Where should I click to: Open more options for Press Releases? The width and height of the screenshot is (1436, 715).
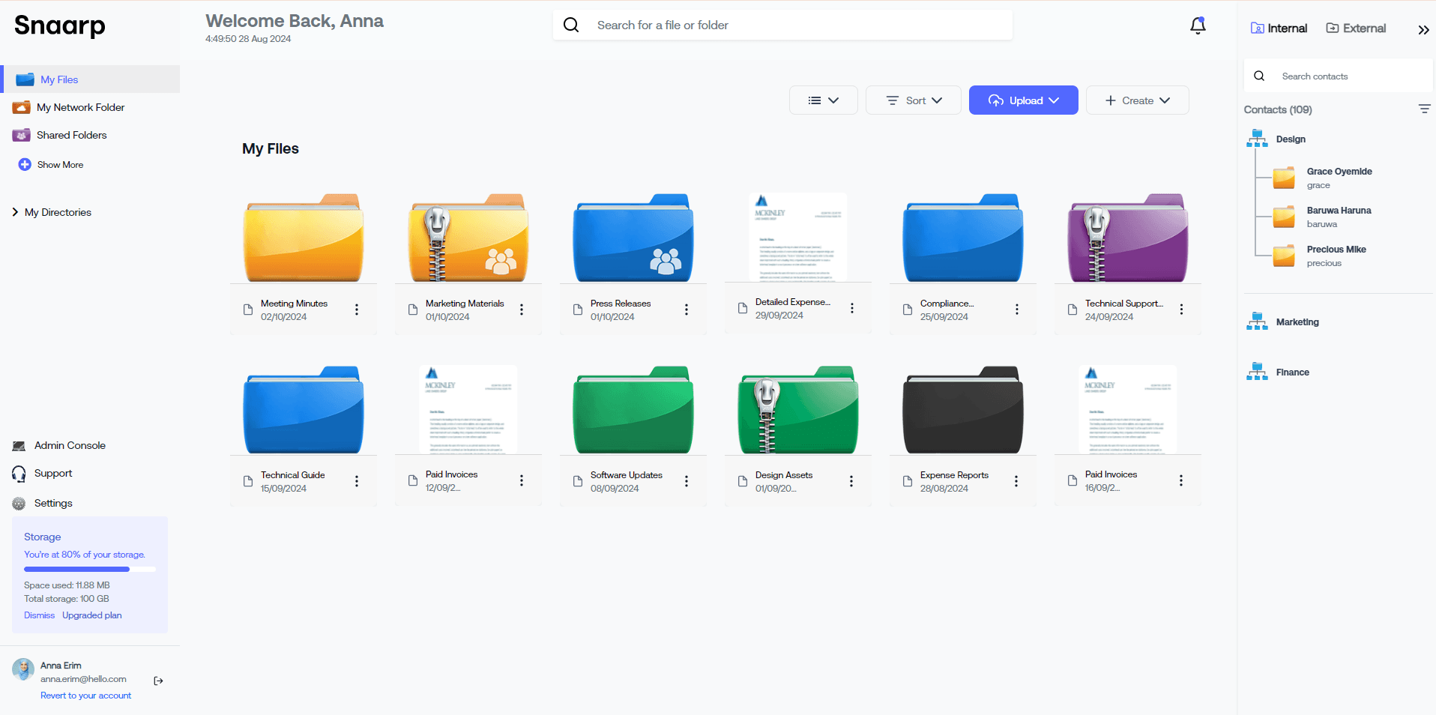point(687,310)
